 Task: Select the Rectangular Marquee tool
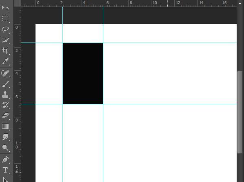click(x=5, y=18)
